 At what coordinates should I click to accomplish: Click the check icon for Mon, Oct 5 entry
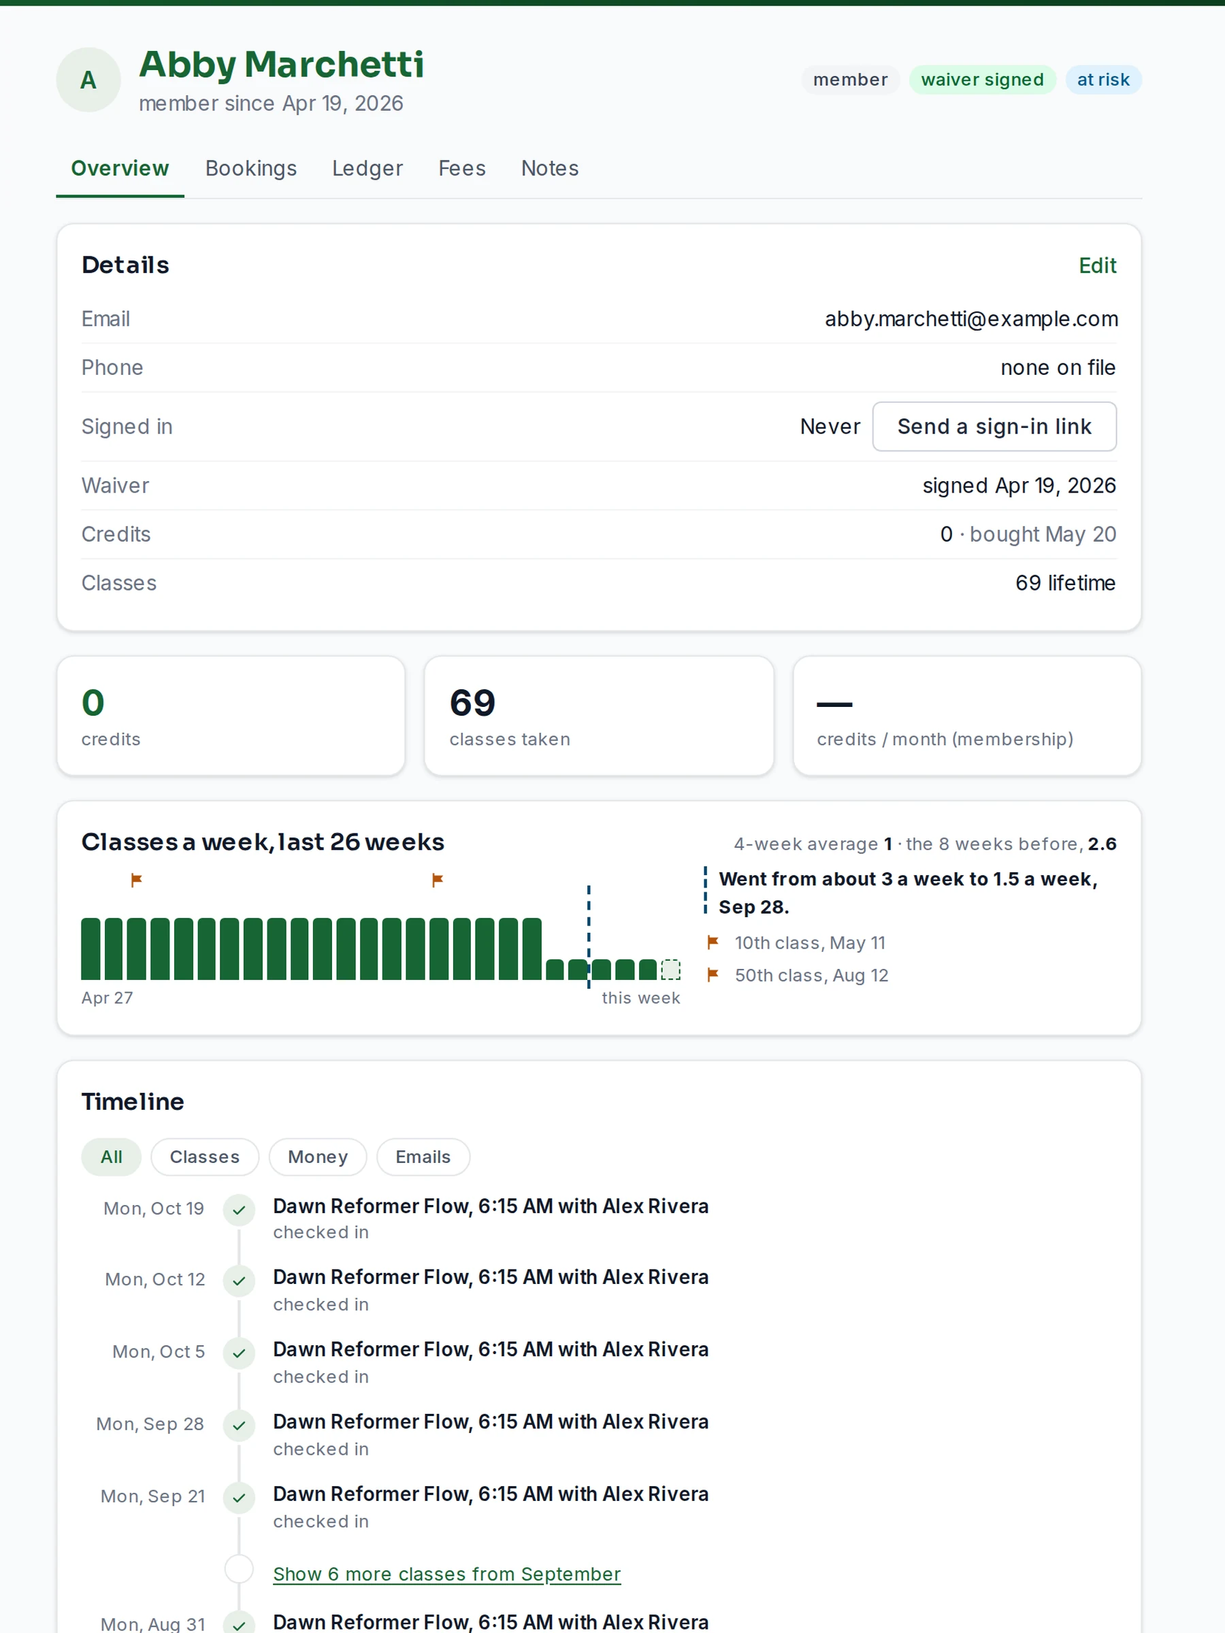pos(240,1353)
